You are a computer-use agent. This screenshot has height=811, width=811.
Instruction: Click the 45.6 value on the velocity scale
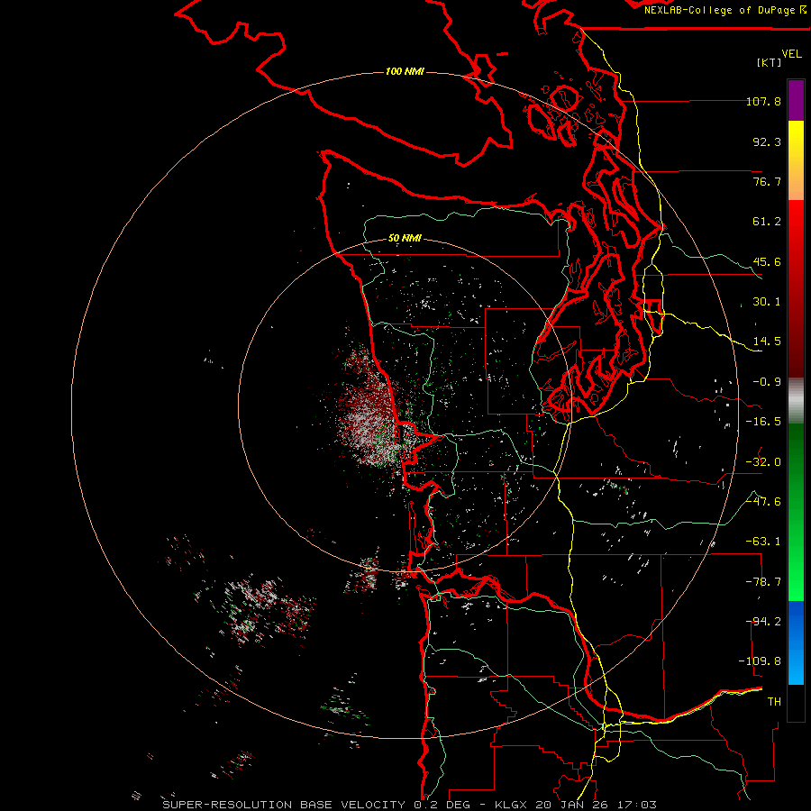tap(767, 261)
